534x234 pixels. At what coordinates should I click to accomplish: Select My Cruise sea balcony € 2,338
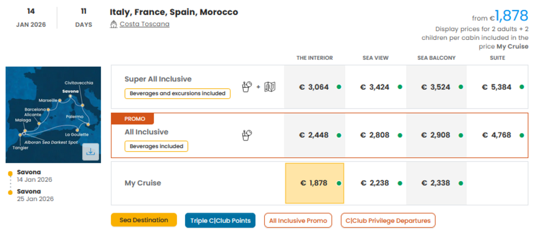436,183
